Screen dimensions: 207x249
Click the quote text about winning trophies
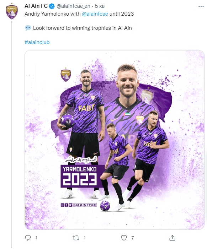click(83, 28)
